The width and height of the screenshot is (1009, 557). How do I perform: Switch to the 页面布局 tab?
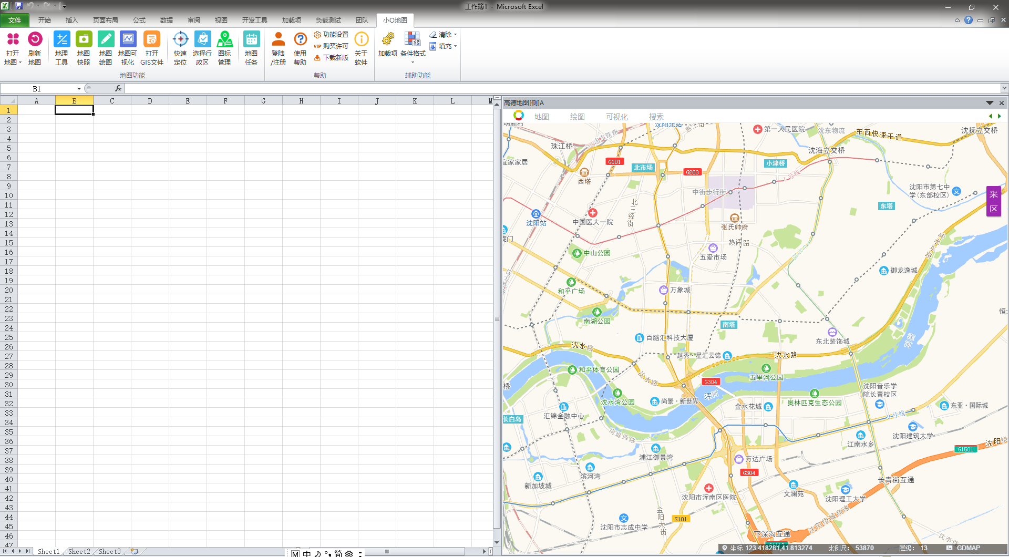click(x=106, y=20)
